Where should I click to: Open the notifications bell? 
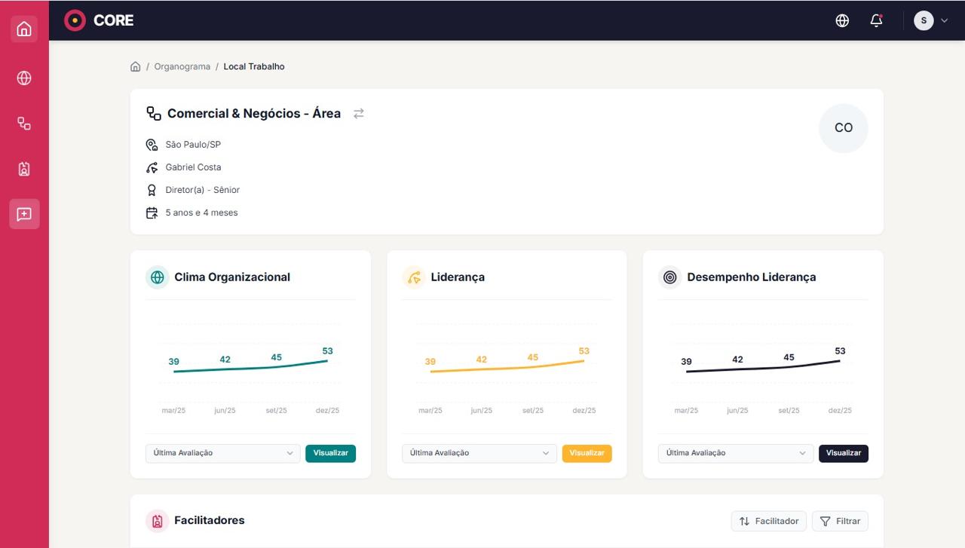coord(876,20)
